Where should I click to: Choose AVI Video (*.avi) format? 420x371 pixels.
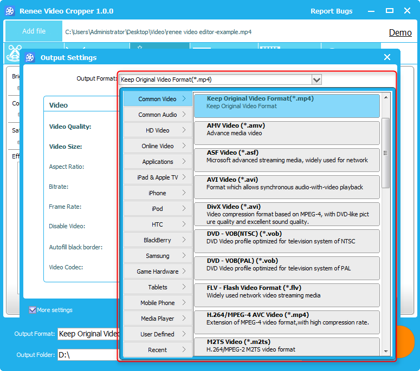click(287, 183)
